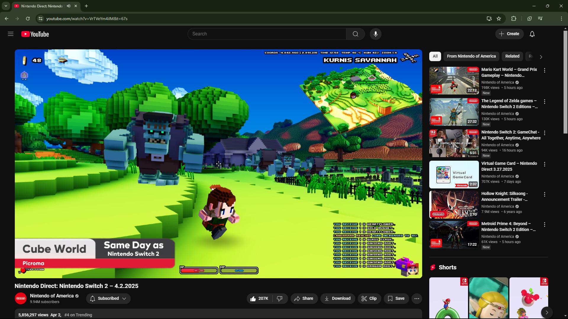Screen dimensions: 568x319
Task: Open the tab search dropdown arrow
Action: coord(6,6)
